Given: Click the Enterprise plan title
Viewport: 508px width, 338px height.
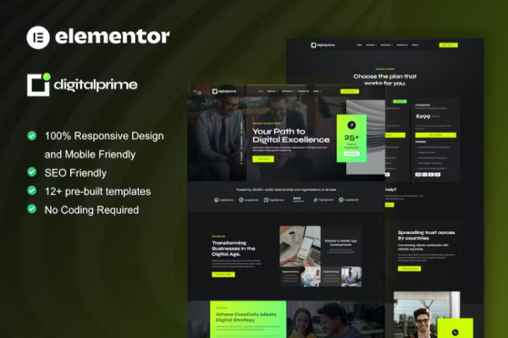Looking at the screenshot, I should [422, 105].
